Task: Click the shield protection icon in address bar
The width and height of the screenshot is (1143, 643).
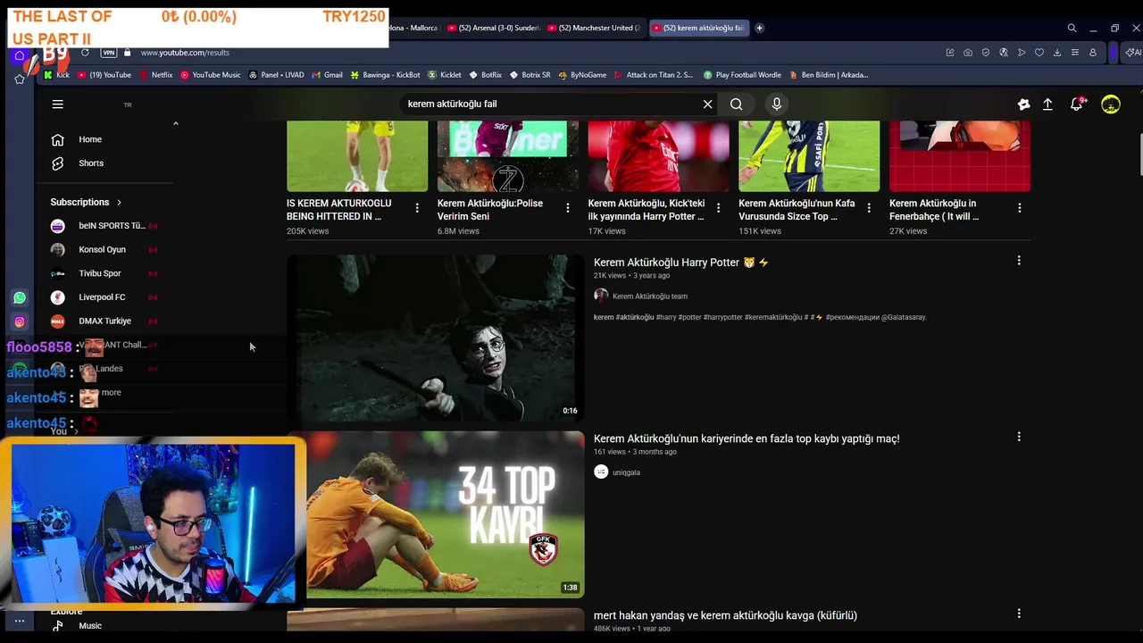Action: (x=985, y=53)
